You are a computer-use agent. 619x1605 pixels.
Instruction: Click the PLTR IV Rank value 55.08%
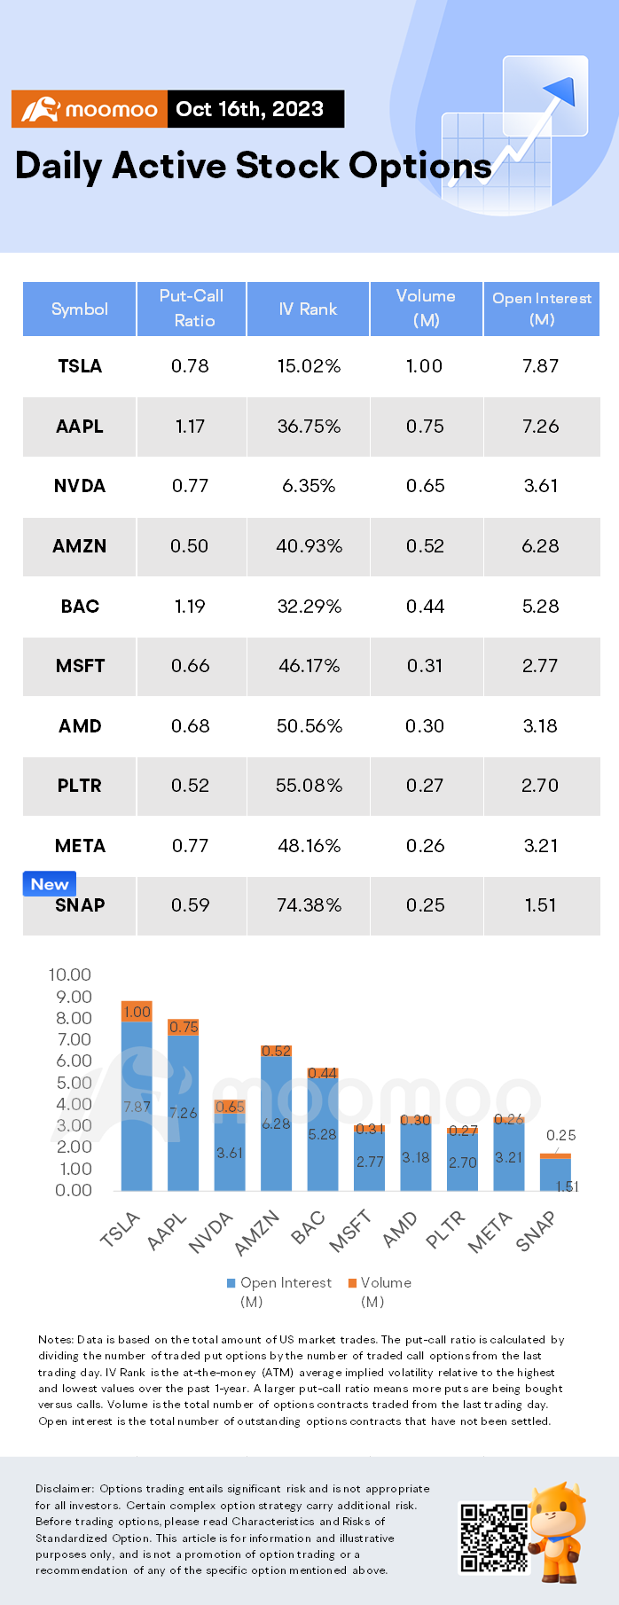[309, 786]
